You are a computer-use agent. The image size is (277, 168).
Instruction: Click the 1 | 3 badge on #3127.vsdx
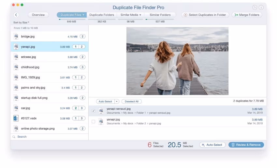coord(79,119)
